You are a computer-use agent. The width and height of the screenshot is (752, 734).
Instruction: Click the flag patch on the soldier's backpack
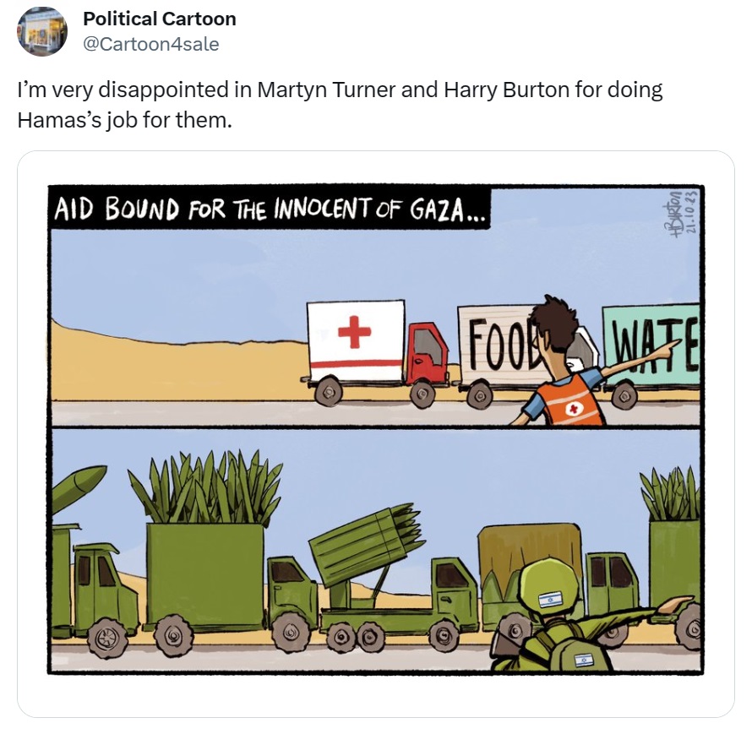pyautogui.click(x=584, y=661)
